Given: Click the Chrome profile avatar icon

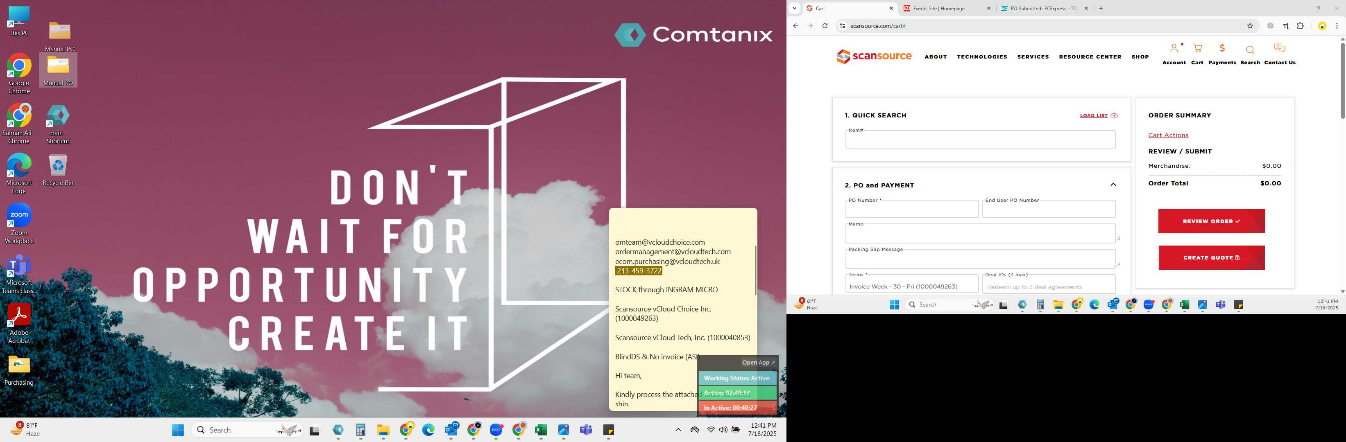Looking at the screenshot, I should pos(1322,25).
